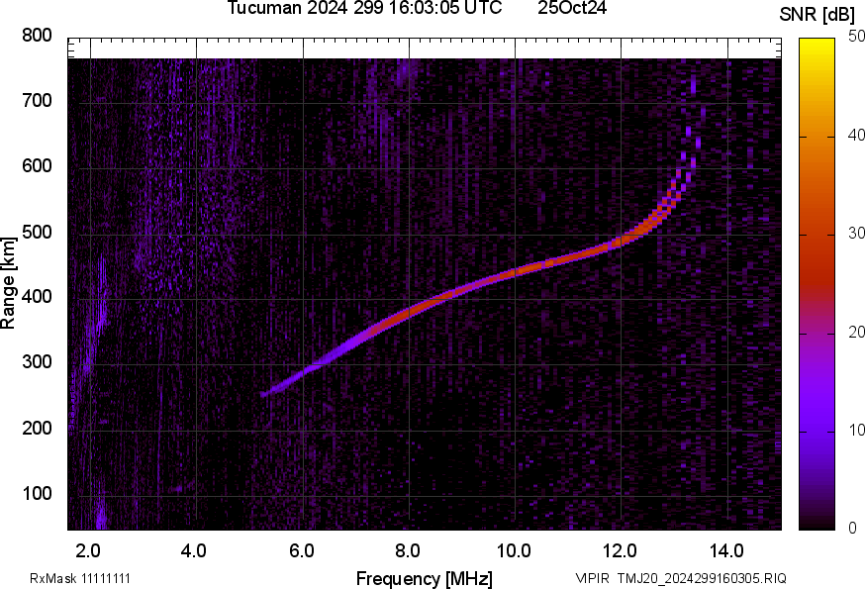Click the 'Range [km]' axis label
865x589 pixels.
(x=8, y=283)
